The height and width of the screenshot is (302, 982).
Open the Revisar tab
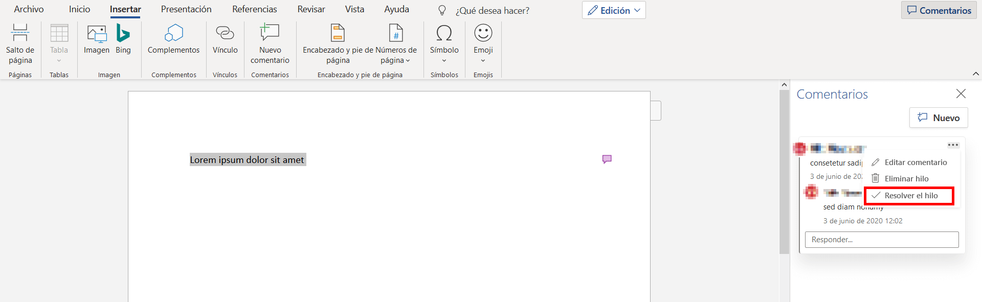311,9
